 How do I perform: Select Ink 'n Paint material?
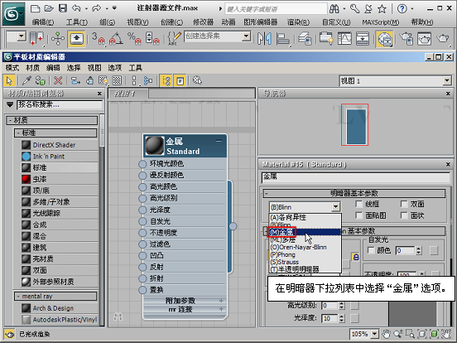(x=60, y=157)
